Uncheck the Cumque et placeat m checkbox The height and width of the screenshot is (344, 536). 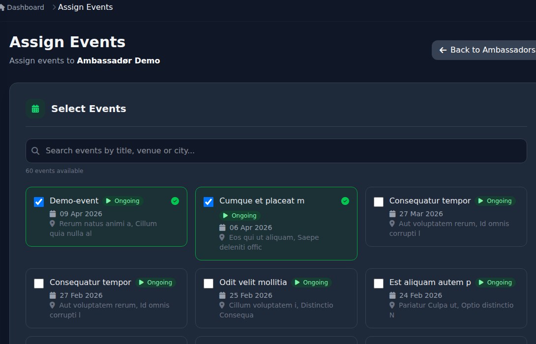pyautogui.click(x=208, y=202)
